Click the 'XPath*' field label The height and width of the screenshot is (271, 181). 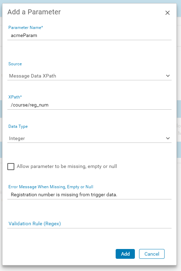click(x=15, y=97)
